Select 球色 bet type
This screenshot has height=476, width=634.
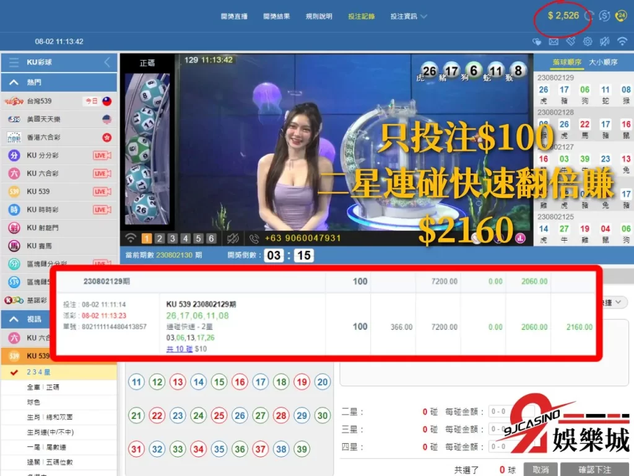[59, 402]
